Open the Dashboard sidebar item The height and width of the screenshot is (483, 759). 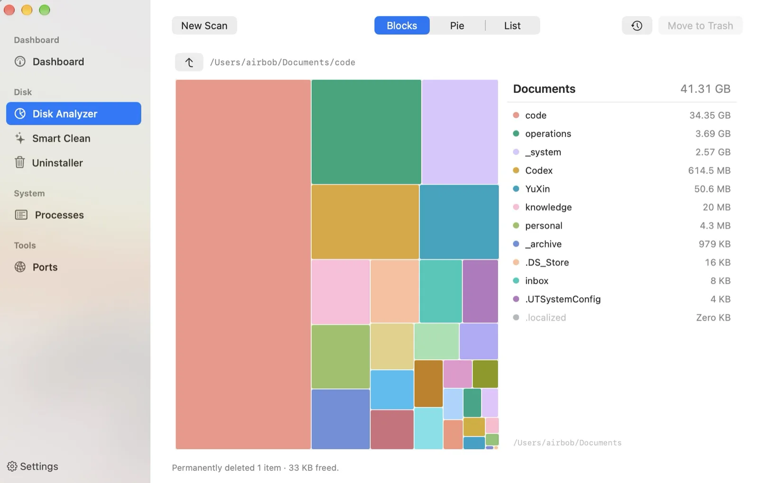74,62
